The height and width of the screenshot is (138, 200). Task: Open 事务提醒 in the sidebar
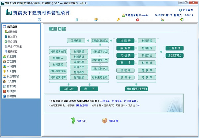pos(11,41)
